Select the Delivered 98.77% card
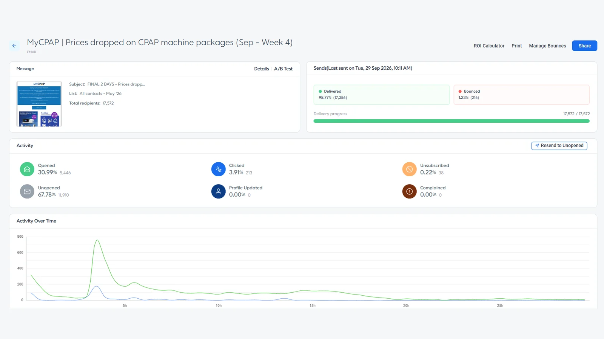Viewport: 604px width, 339px height. point(382,95)
